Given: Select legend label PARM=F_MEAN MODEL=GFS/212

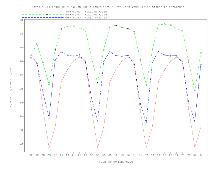Looking at the screenshot, I should [x=86, y=18].
